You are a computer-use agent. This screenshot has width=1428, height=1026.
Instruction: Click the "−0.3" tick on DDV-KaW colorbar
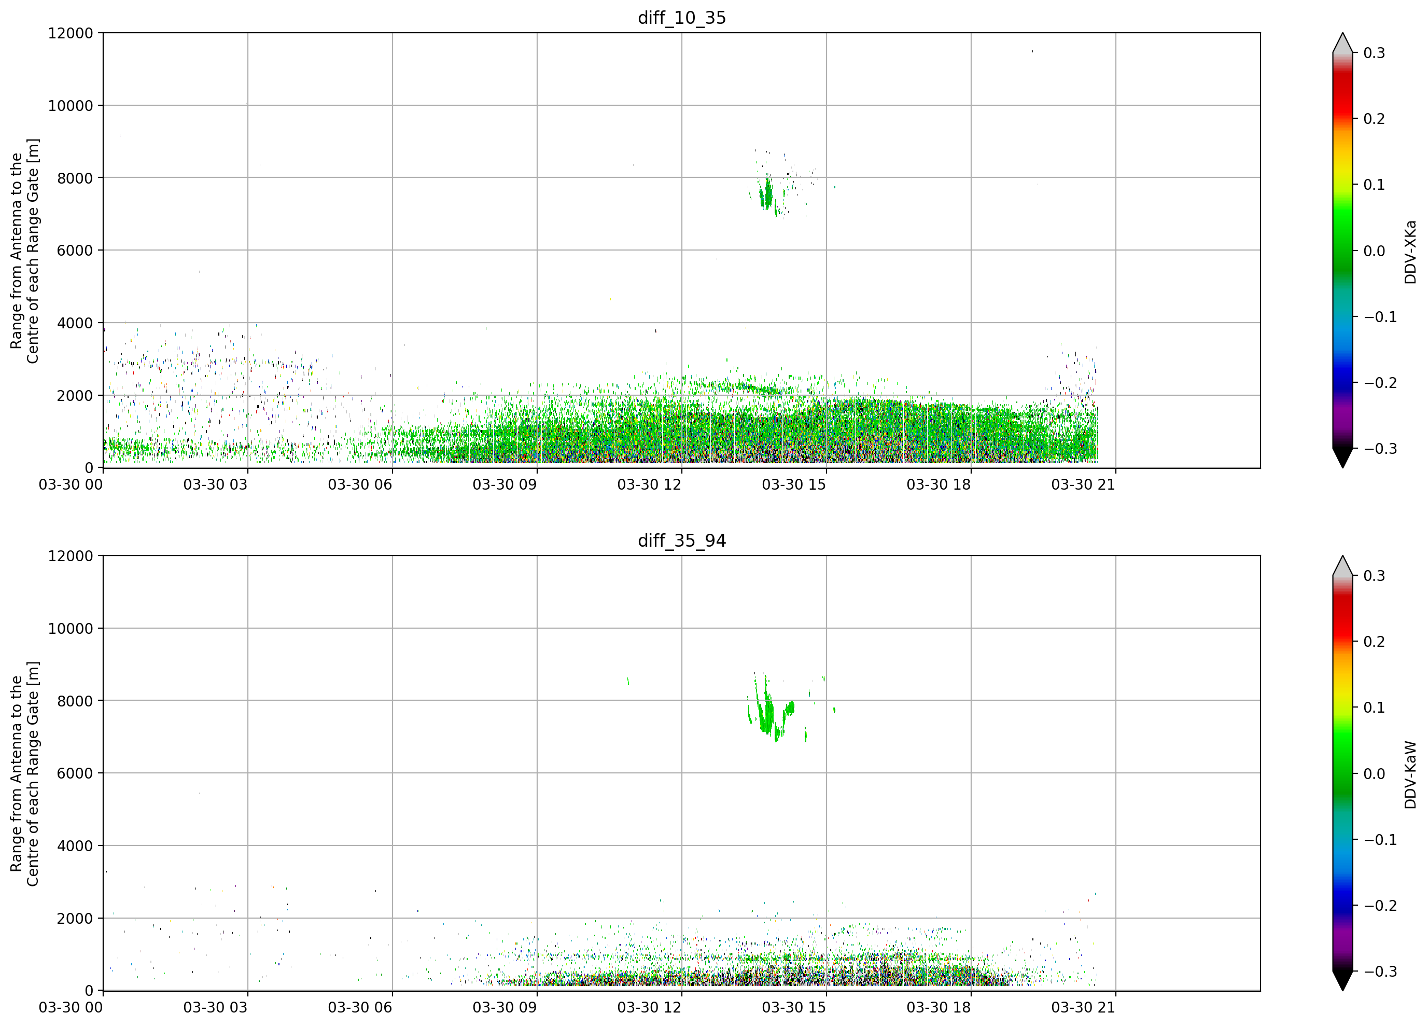pyautogui.click(x=1380, y=971)
